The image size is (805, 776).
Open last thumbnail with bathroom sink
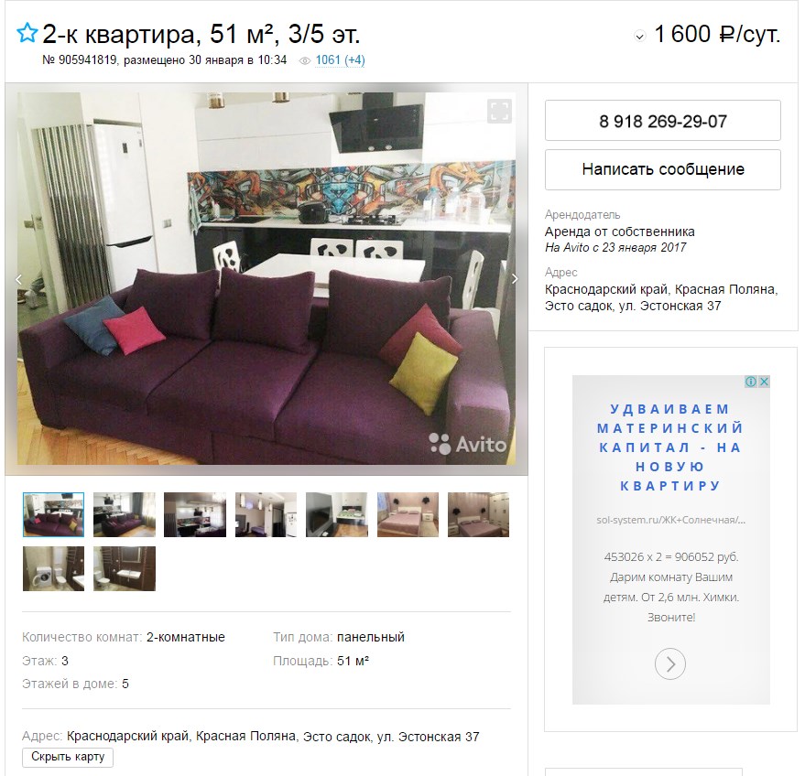point(125,568)
